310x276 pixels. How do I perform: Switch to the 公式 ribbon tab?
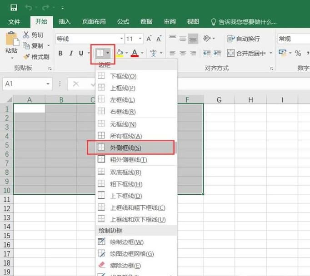point(123,21)
